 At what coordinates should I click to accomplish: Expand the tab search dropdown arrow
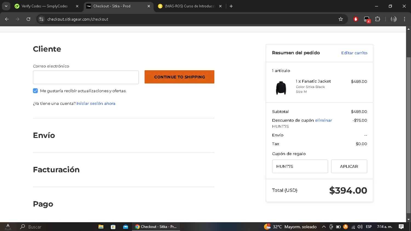(x=6, y=6)
